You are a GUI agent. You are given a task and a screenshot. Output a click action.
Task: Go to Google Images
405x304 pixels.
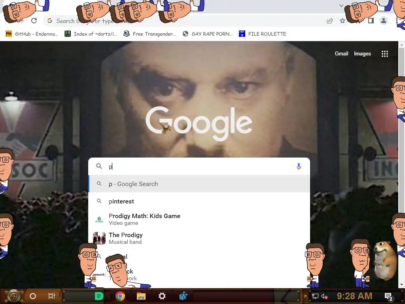(362, 53)
